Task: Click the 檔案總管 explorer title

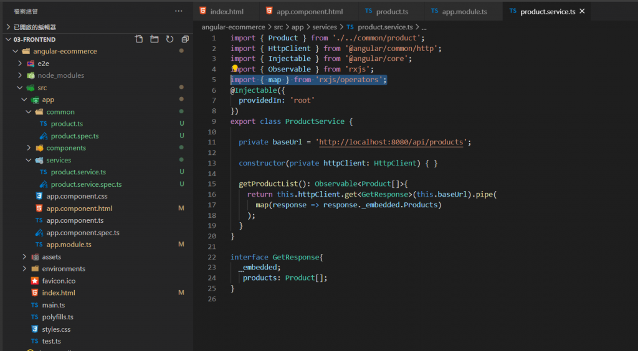Action: pyautogui.click(x=26, y=11)
